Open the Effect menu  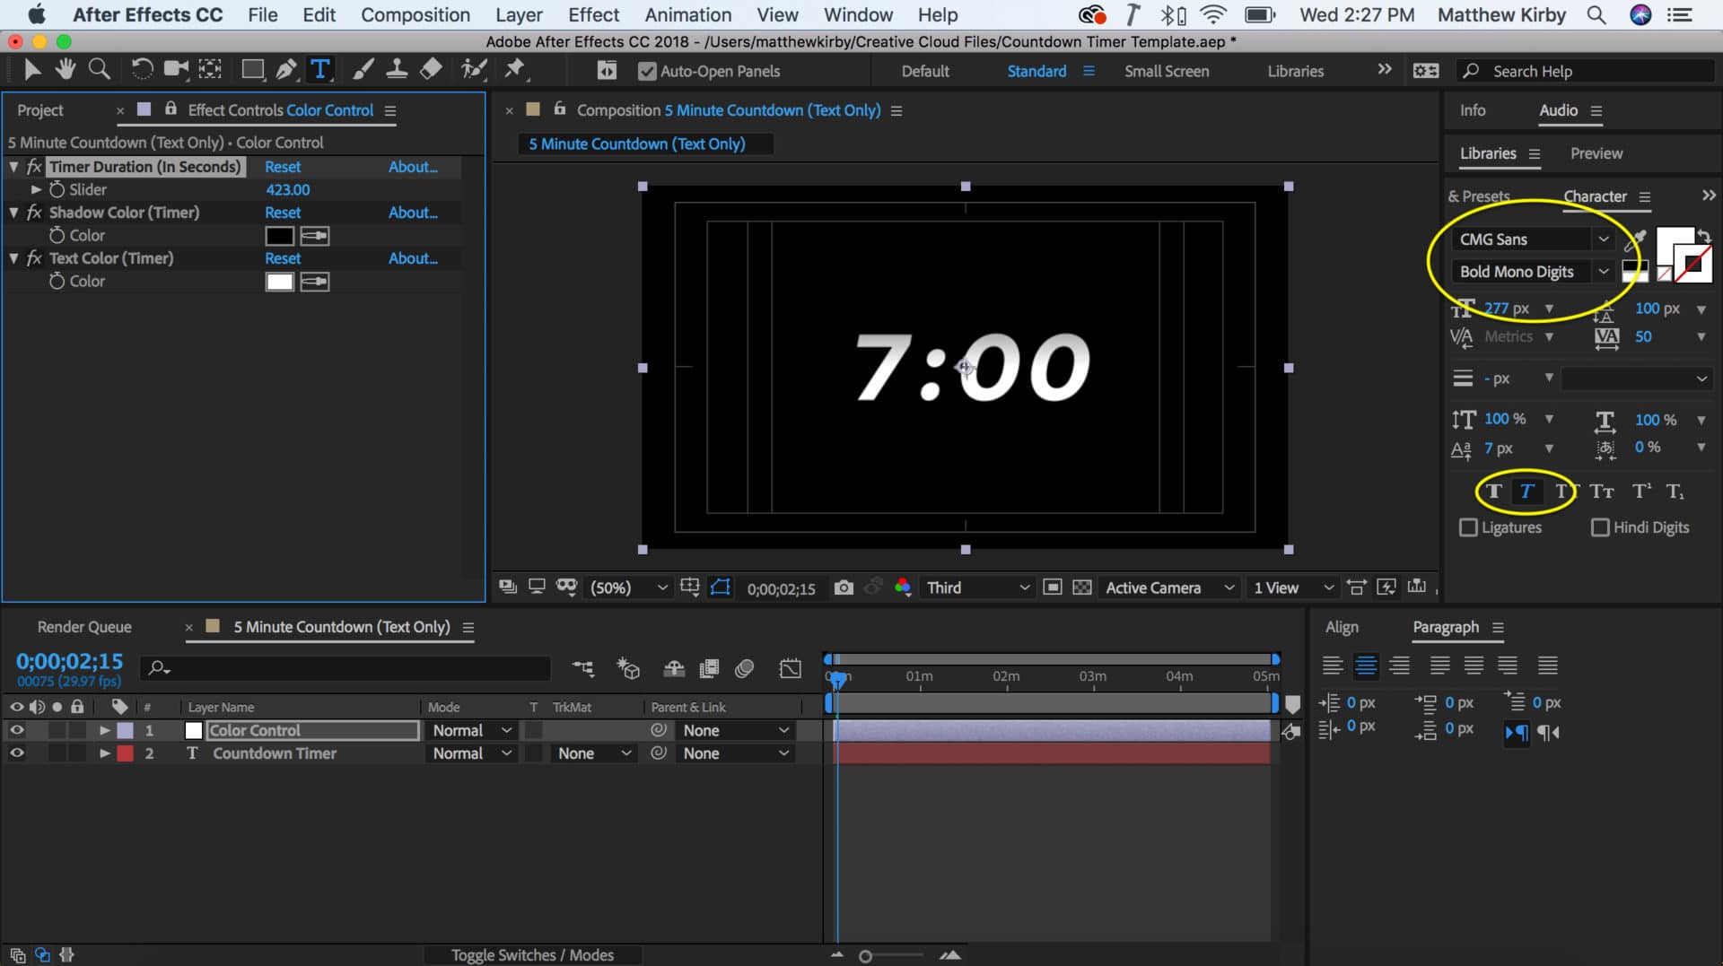click(x=593, y=14)
